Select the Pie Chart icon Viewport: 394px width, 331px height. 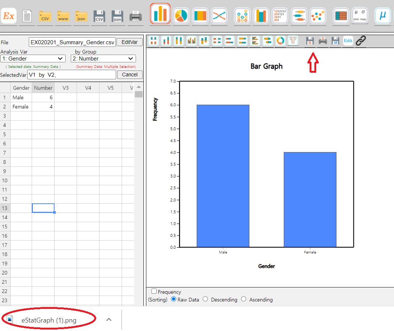coord(181,16)
